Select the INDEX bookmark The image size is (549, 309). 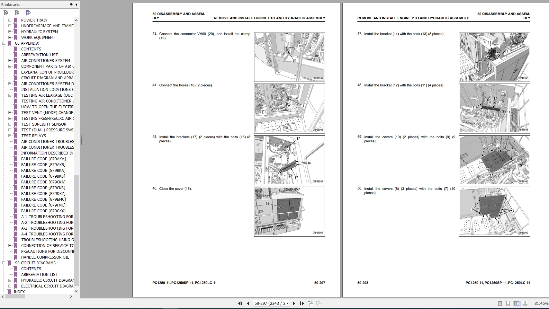point(19,292)
